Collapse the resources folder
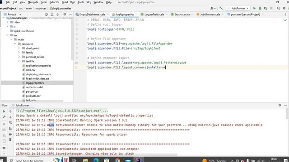 point(15,44)
